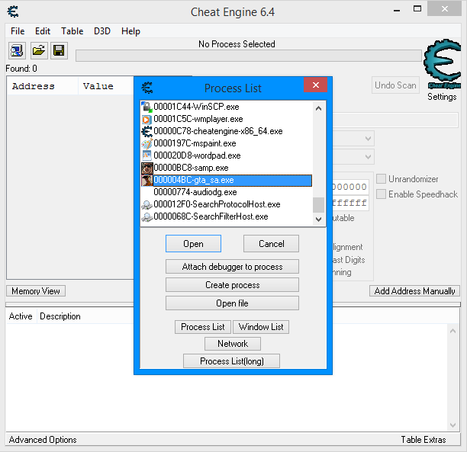Click the wordpad.exe process icon
Screen dimensions: 467x452
coord(147,155)
